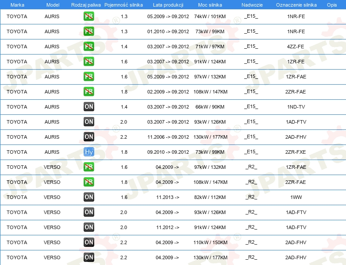This screenshot has height=265, width=346.
Task: Click the petrol icon for Auris 1NR-FE 101KM
Action: 88,16
